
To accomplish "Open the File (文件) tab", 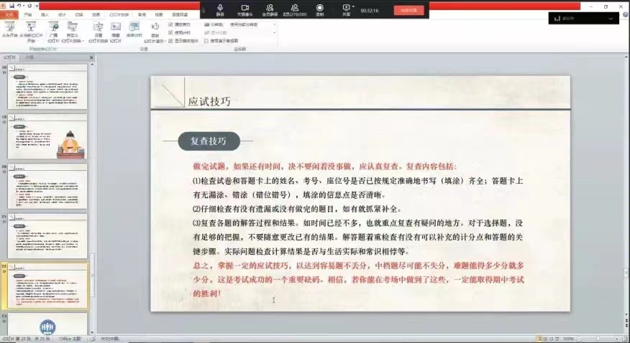I will [9, 14].
